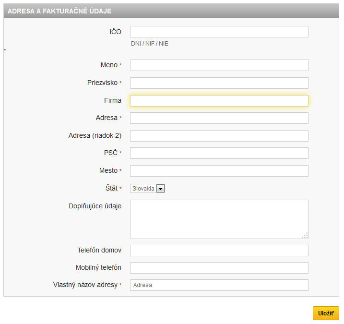344x324 pixels.
Task: Open the Štát dropdown showing Slovakia
Action: pyautogui.click(x=148, y=189)
